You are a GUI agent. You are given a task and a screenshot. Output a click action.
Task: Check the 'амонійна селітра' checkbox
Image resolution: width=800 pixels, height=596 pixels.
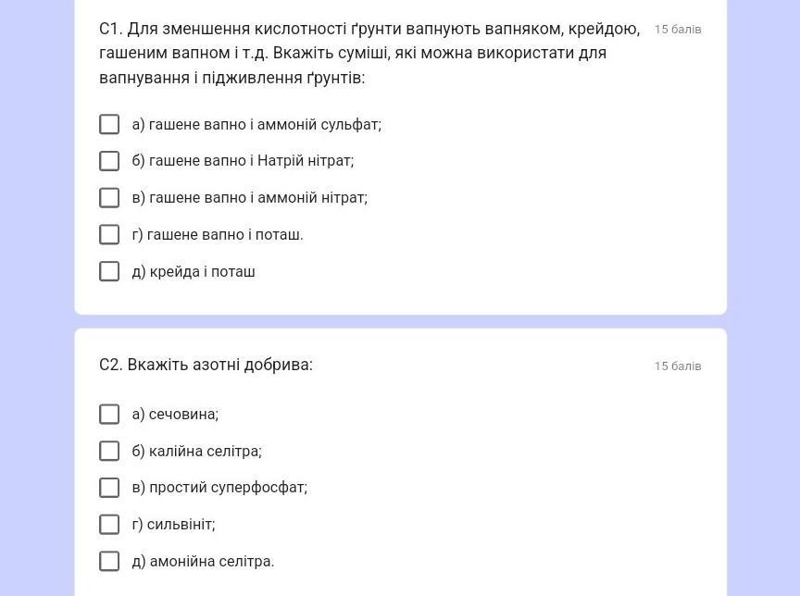pyautogui.click(x=109, y=561)
